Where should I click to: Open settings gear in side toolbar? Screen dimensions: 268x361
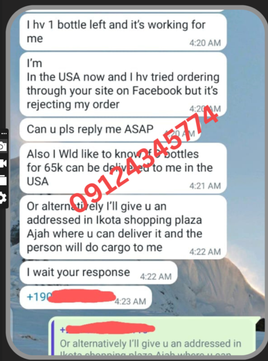3,197
